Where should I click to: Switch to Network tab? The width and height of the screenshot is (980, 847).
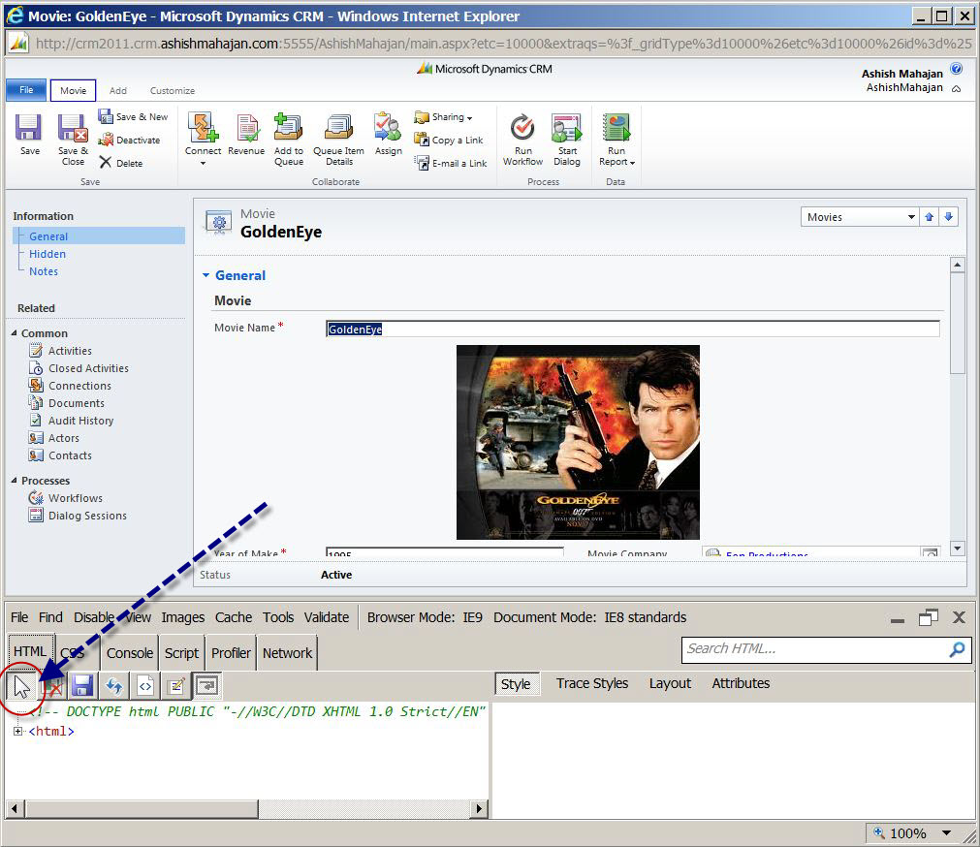tap(287, 653)
